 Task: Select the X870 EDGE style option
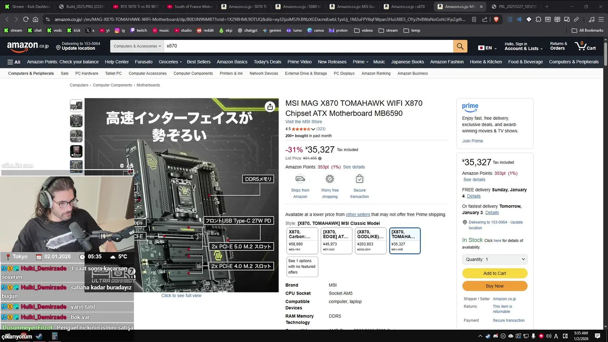[337, 241]
